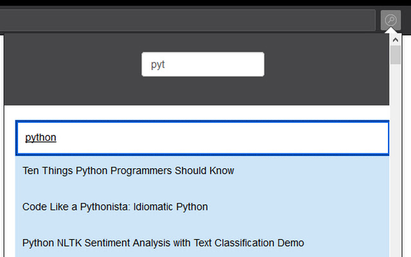Place cursor on the "pyt" text in search box
Viewport: 411px width, 257px height.
[158, 65]
